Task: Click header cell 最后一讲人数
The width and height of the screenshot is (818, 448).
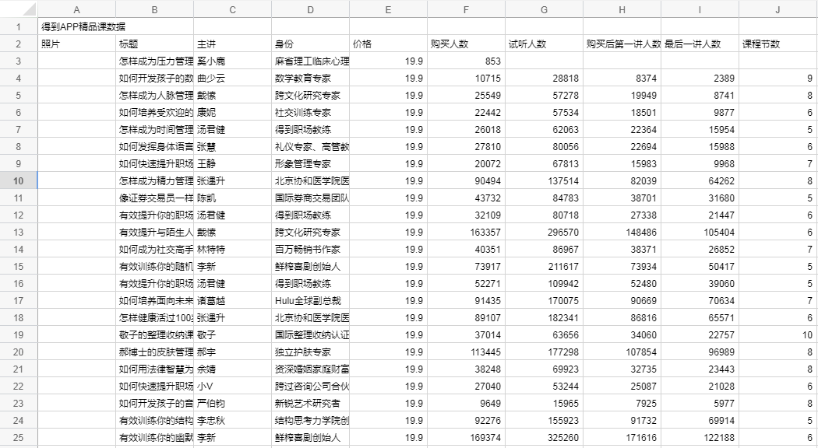Action: click(x=700, y=44)
